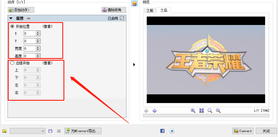
Task: Click 清除所有 to clear all actions
Action: 114,10
